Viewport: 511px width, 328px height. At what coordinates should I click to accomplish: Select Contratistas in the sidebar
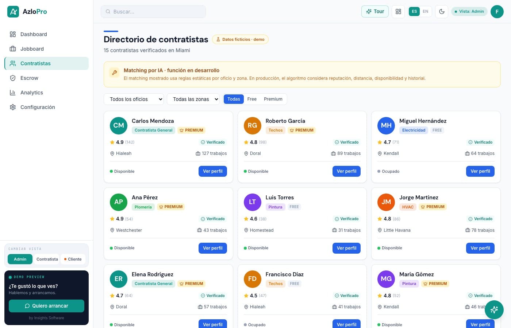pyautogui.click(x=46, y=63)
